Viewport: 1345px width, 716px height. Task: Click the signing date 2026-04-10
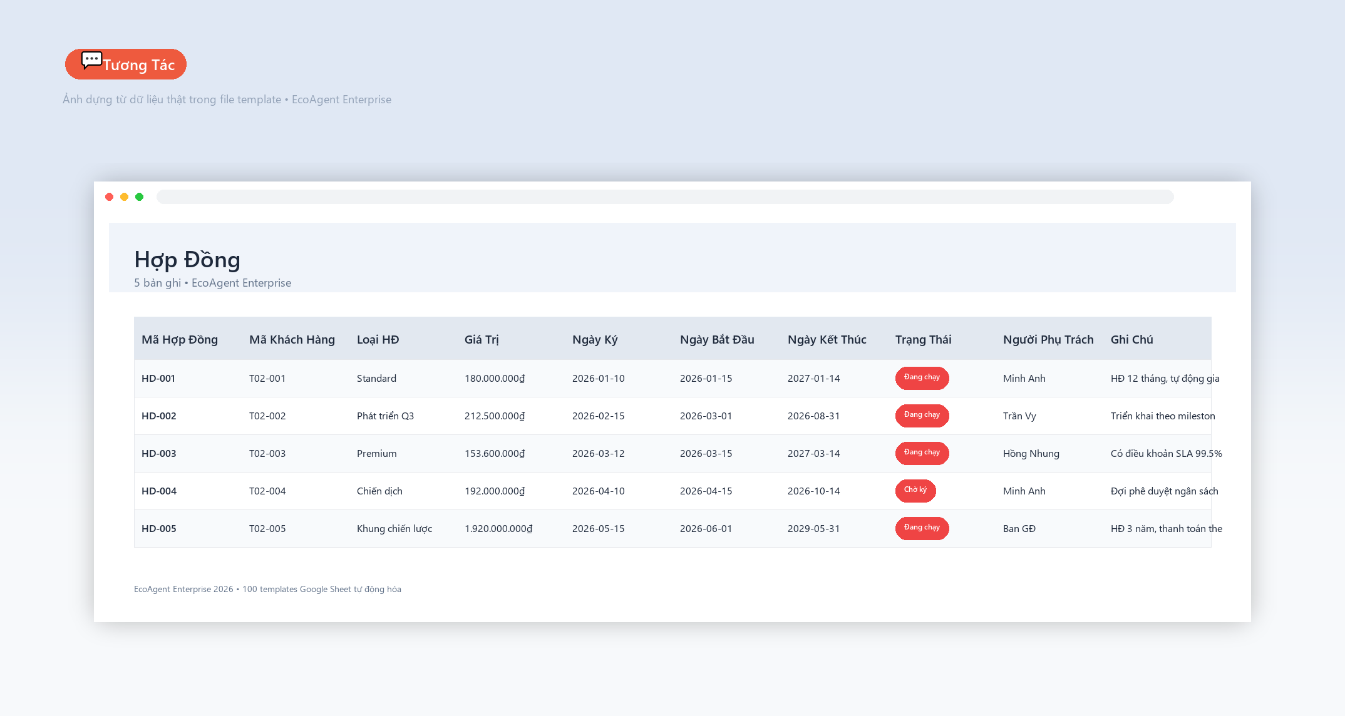598,491
